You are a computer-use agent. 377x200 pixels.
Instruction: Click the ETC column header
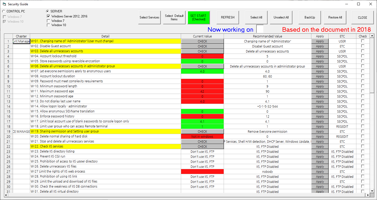pyautogui.click(x=342, y=36)
